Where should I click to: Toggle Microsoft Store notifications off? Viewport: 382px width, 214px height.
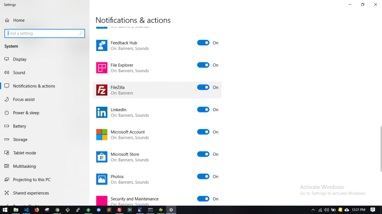203,154
